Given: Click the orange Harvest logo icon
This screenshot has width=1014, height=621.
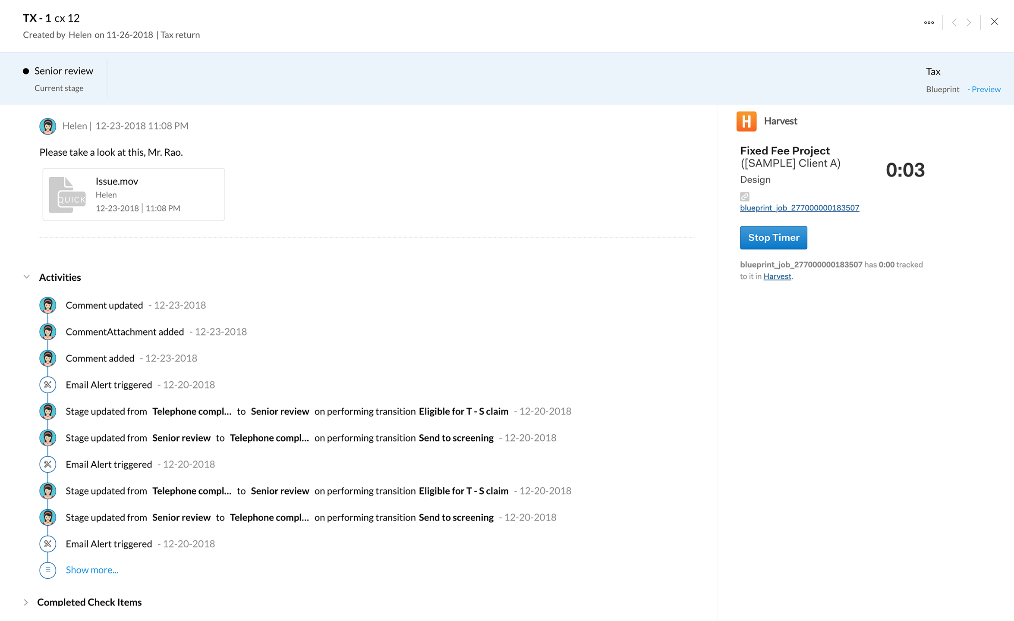Looking at the screenshot, I should click(x=746, y=121).
